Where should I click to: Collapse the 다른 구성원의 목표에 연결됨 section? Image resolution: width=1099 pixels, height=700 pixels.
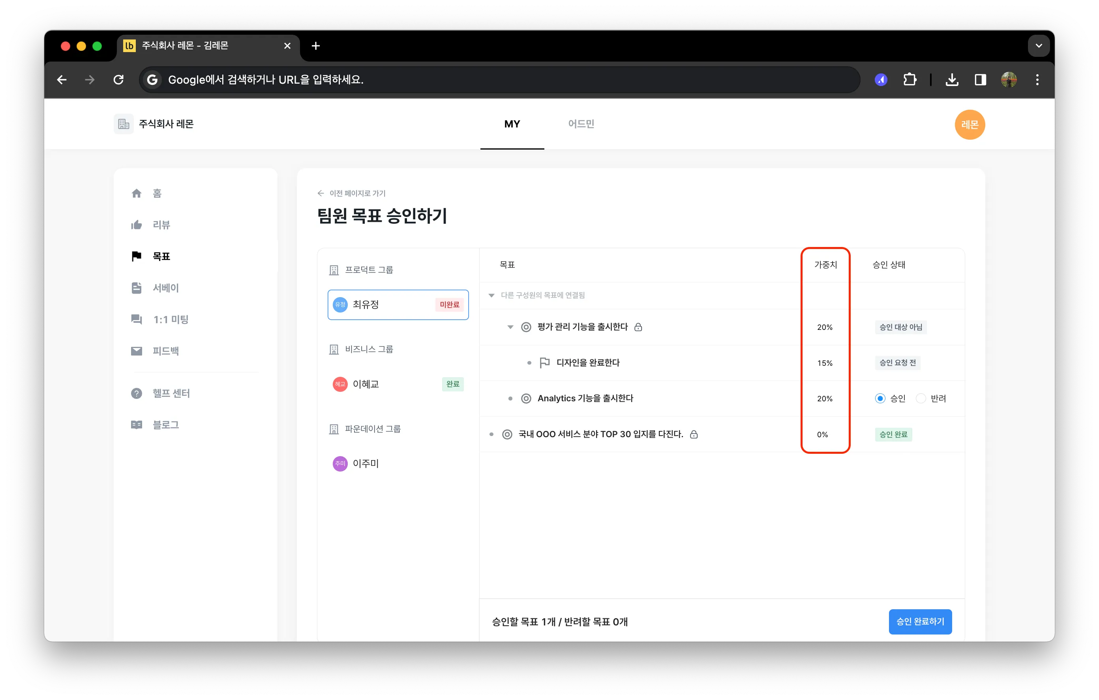point(491,295)
